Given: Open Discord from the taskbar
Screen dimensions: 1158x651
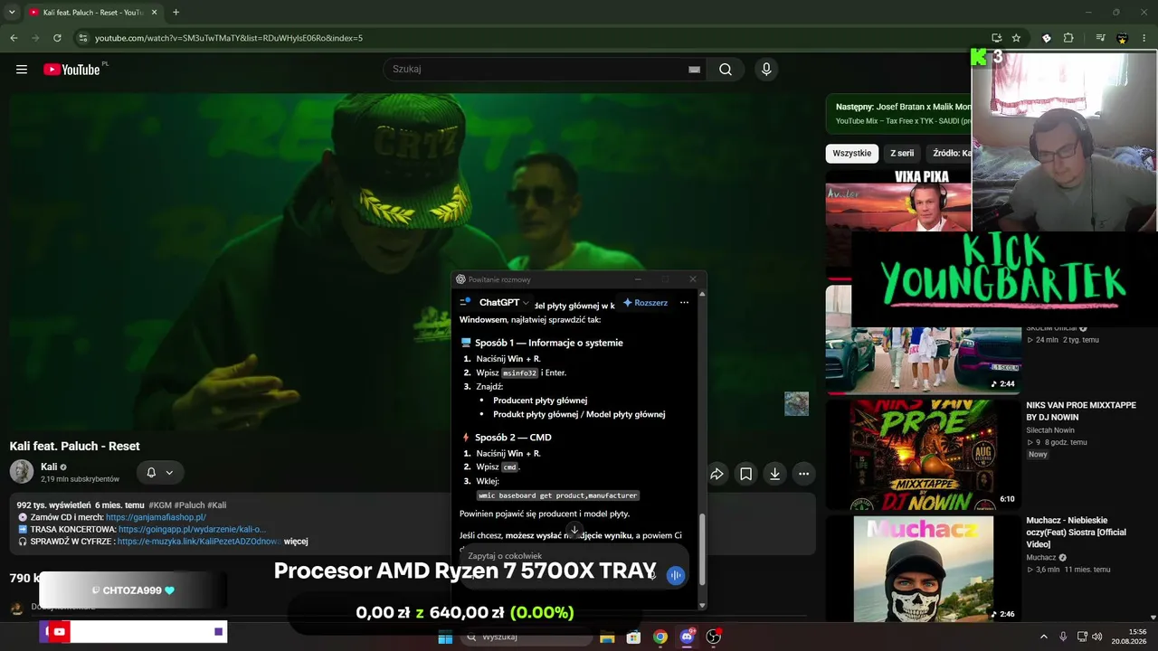Looking at the screenshot, I should [x=687, y=637].
